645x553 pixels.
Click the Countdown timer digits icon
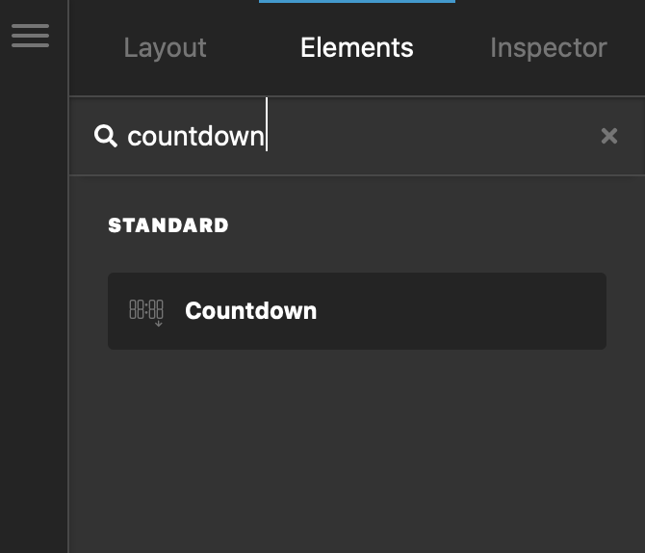pos(146,312)
